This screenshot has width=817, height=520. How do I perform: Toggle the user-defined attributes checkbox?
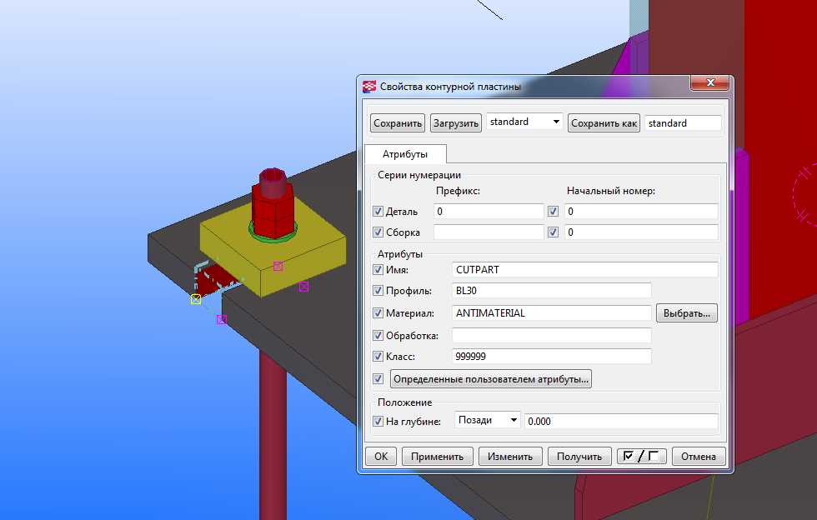(378, 379)
